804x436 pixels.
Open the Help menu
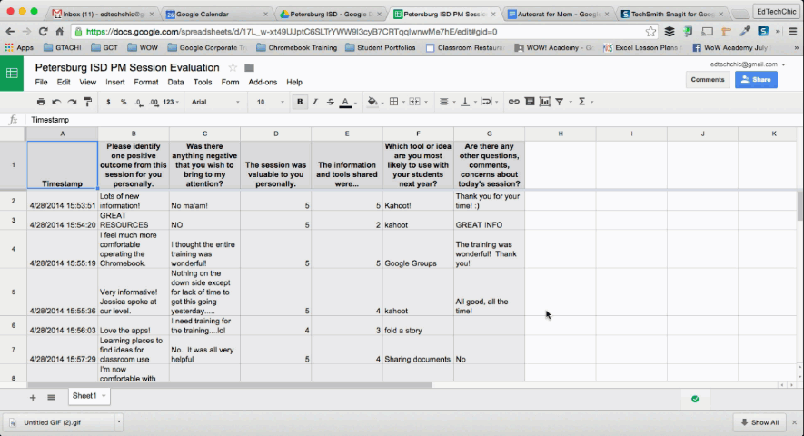click(x=294, y=82)
